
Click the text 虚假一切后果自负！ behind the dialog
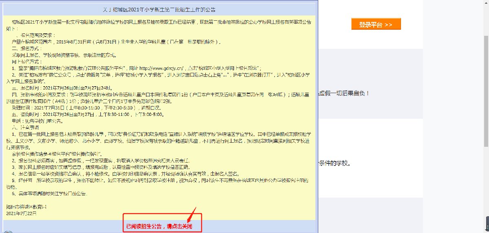point(344,93)
